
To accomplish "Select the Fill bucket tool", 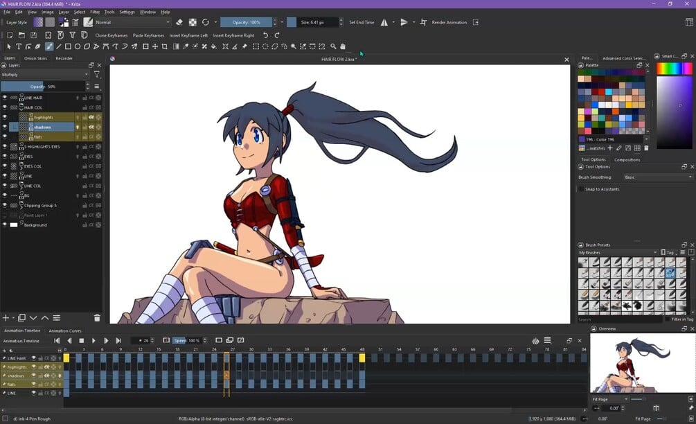I will pyautogui.click(x=213, y=46).
